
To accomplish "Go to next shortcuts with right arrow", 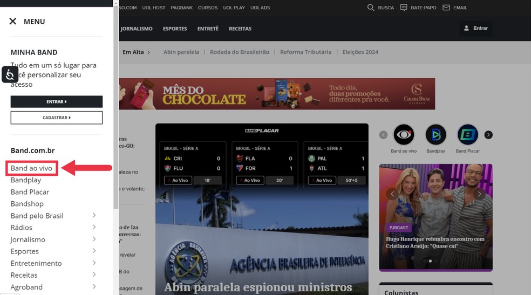I will click(488, 135).
